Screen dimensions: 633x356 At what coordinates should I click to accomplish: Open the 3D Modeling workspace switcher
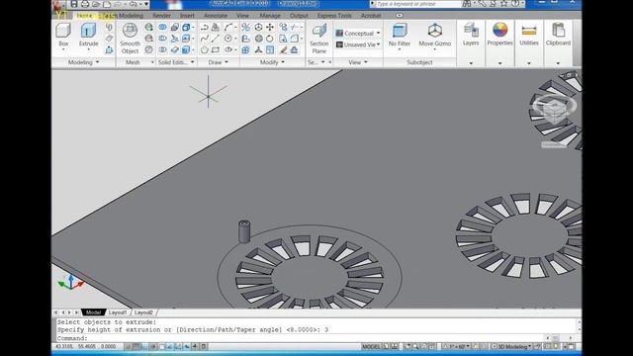tap(511, 347)
